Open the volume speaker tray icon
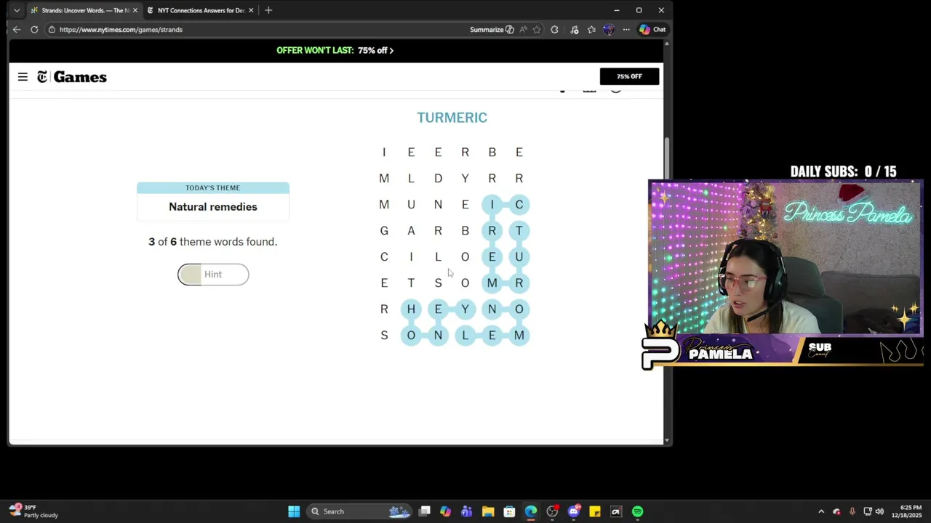Screen dimensions: 931x523 879,511
